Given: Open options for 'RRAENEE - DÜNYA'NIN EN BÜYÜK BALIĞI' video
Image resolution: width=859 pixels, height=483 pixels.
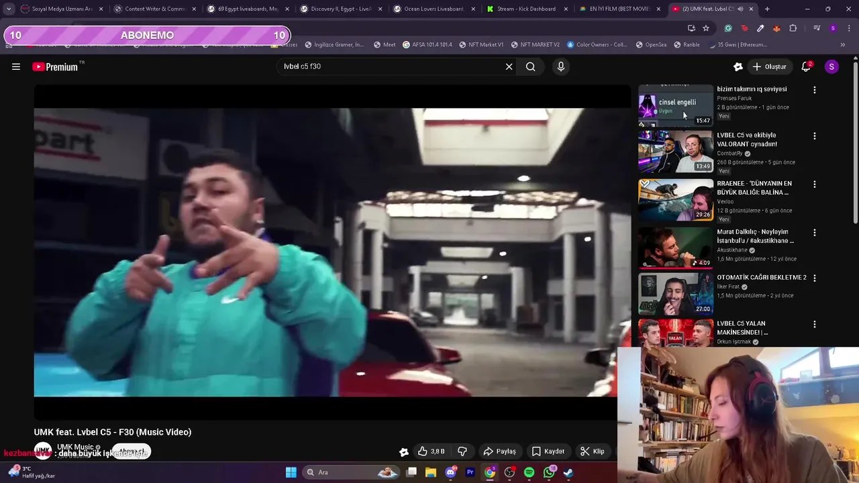Looking at the screenshot, I should 815,184.
